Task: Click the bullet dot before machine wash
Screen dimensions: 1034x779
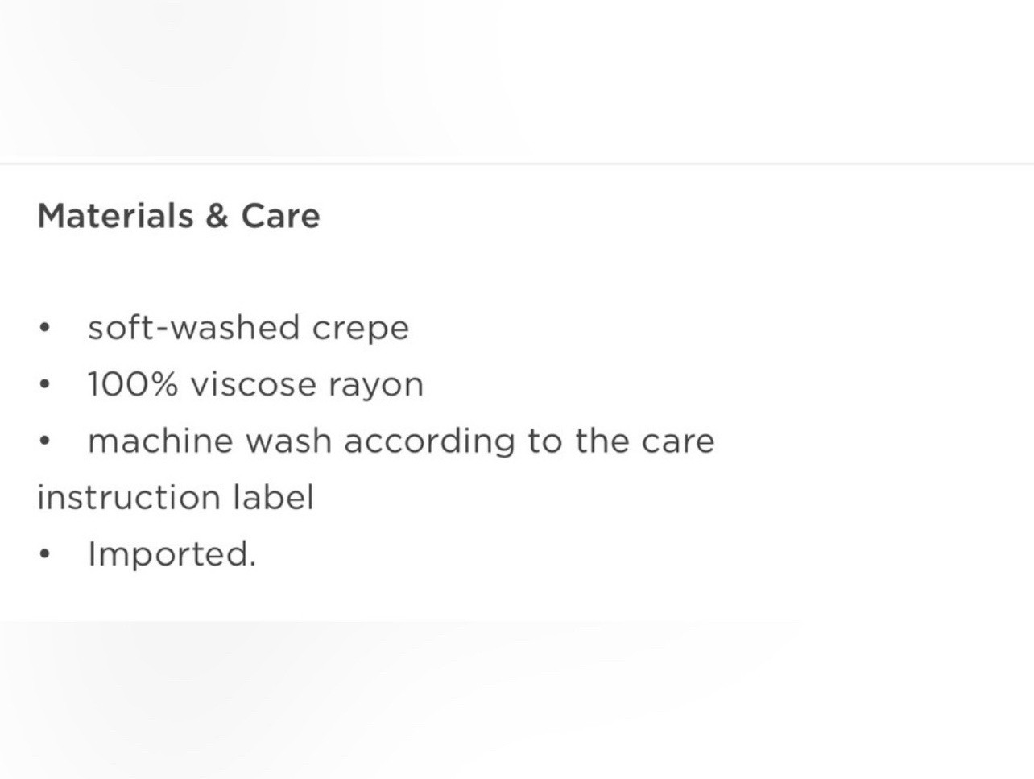Action: pyautogui.click(x=45, y=441)
